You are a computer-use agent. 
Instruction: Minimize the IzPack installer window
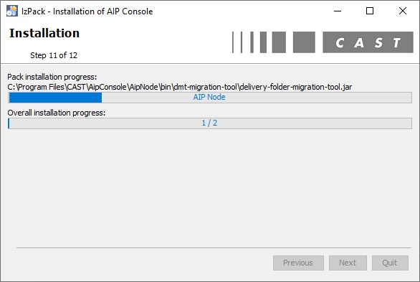tap(338, 11)
